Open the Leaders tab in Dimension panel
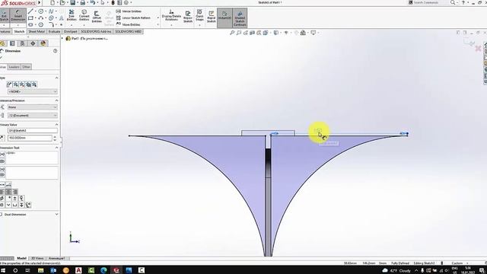This screenshot has width=487, height=274. coord(14,67)
